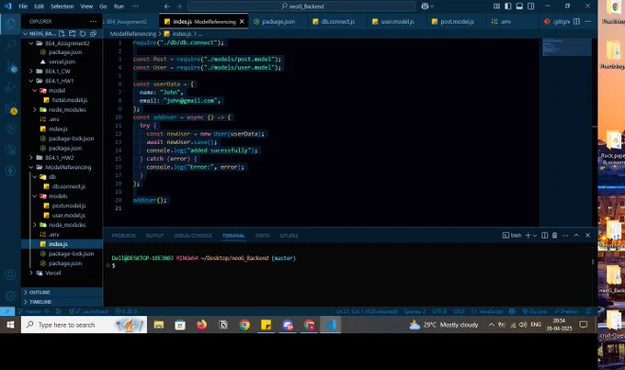The height and width of the screenshot is (370, 625).
Task: Open the Selection menu
Action: click(x=62, y=6)
